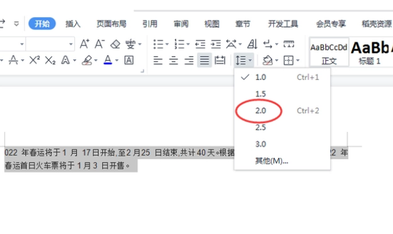Open the 审阅 tab
This screenshot has height=234, width=393.
[181, 24]
